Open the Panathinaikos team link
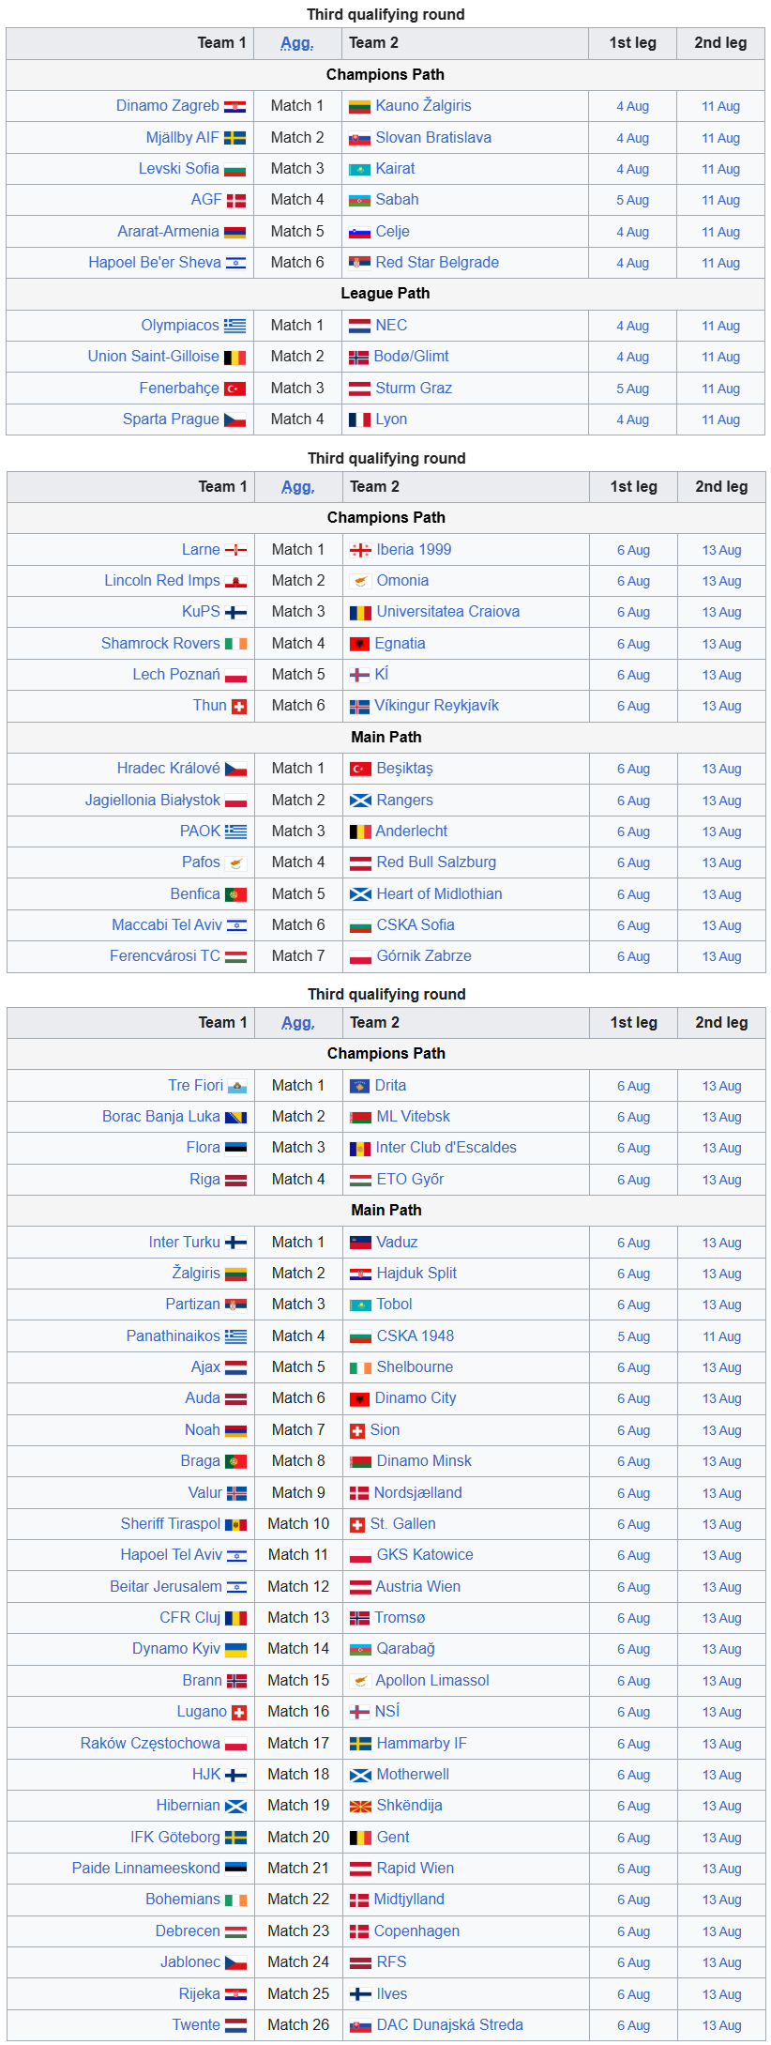Screen dimensions: 771x2045 click(x=174, y=1336)
